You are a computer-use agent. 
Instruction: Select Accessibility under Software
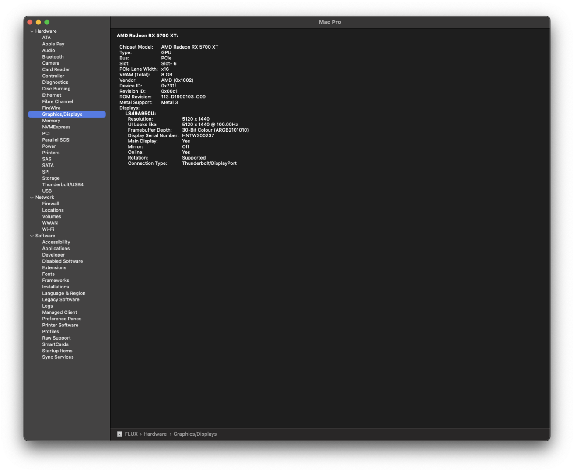pos(56,242)
